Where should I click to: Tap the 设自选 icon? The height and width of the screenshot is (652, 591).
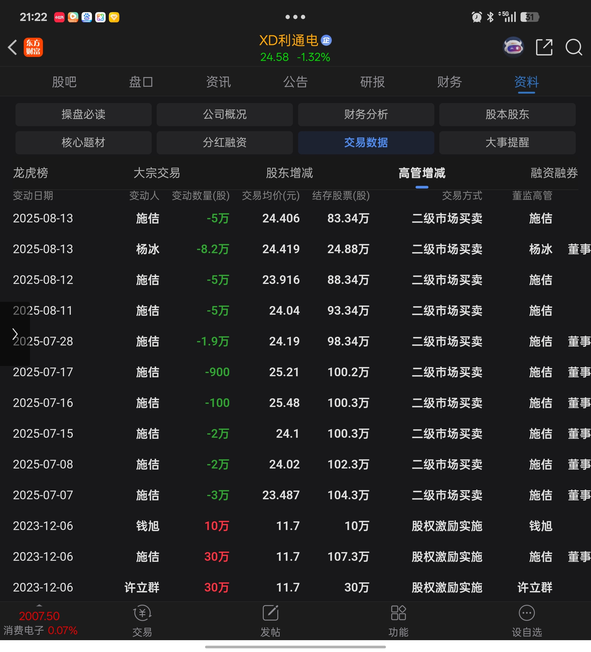pyautogui.click(x=527, y=613)
